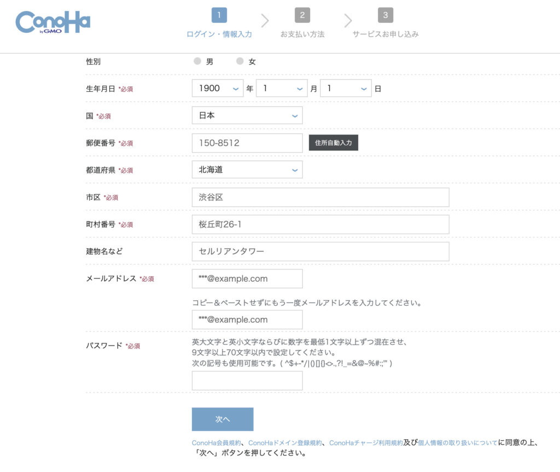The image size is (560, 472).
Task: Choose the 女 gender radio button
Action: point(240,61)
